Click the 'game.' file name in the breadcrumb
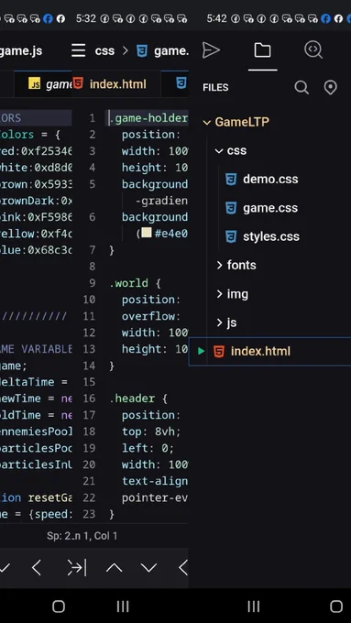This screenshot has width=351, height=623. [x=171, y=51]
